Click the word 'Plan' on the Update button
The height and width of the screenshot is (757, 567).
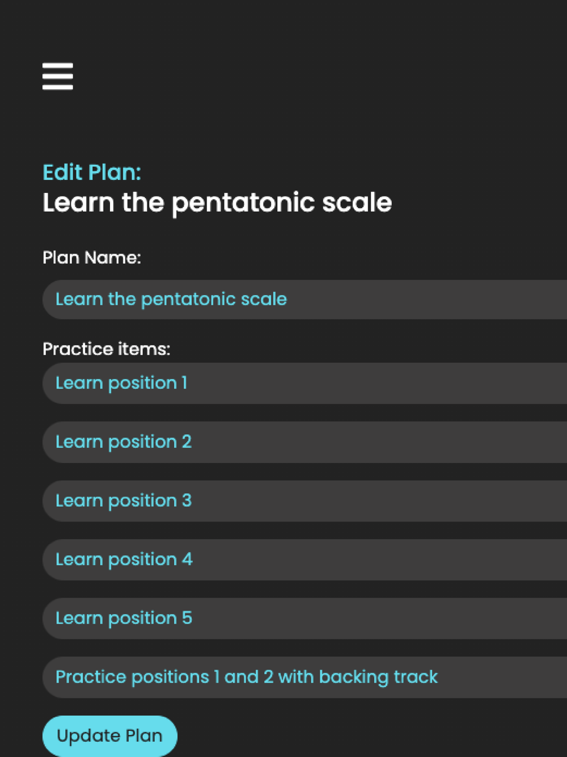[x=144, y=735]
